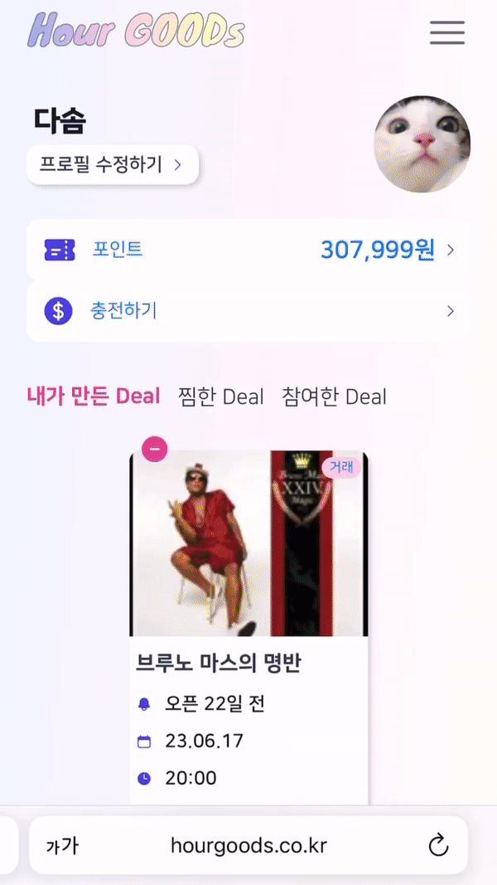The height and width of the screenshot is (885, 497).
Task: Open text size options via 가가
Action: [x=62, y=846]
